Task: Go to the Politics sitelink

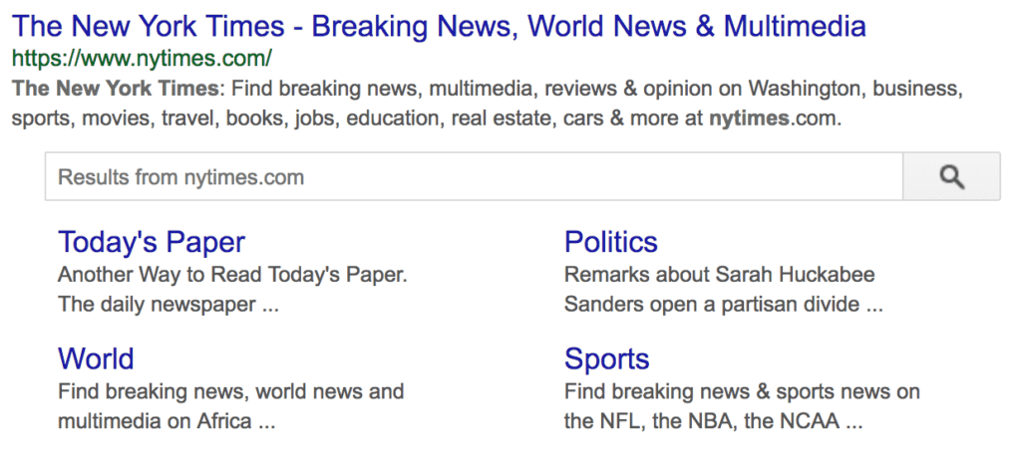Action: point(611,242)
